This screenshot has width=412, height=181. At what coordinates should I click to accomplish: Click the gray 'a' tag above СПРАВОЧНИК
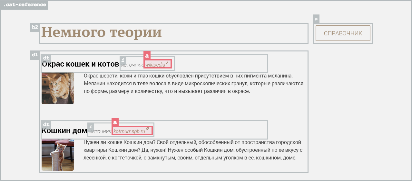click(x=316, y=19)
